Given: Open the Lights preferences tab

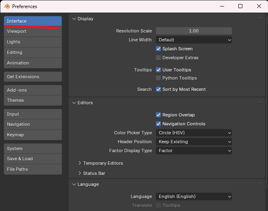Looking at the screenshot, I should click(33, 42).
